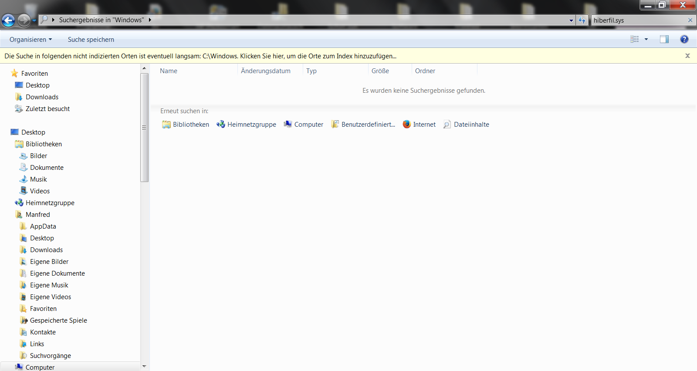Open the Manfred user folder
Viewport: 697px width, 371px height.
(33, 215)
